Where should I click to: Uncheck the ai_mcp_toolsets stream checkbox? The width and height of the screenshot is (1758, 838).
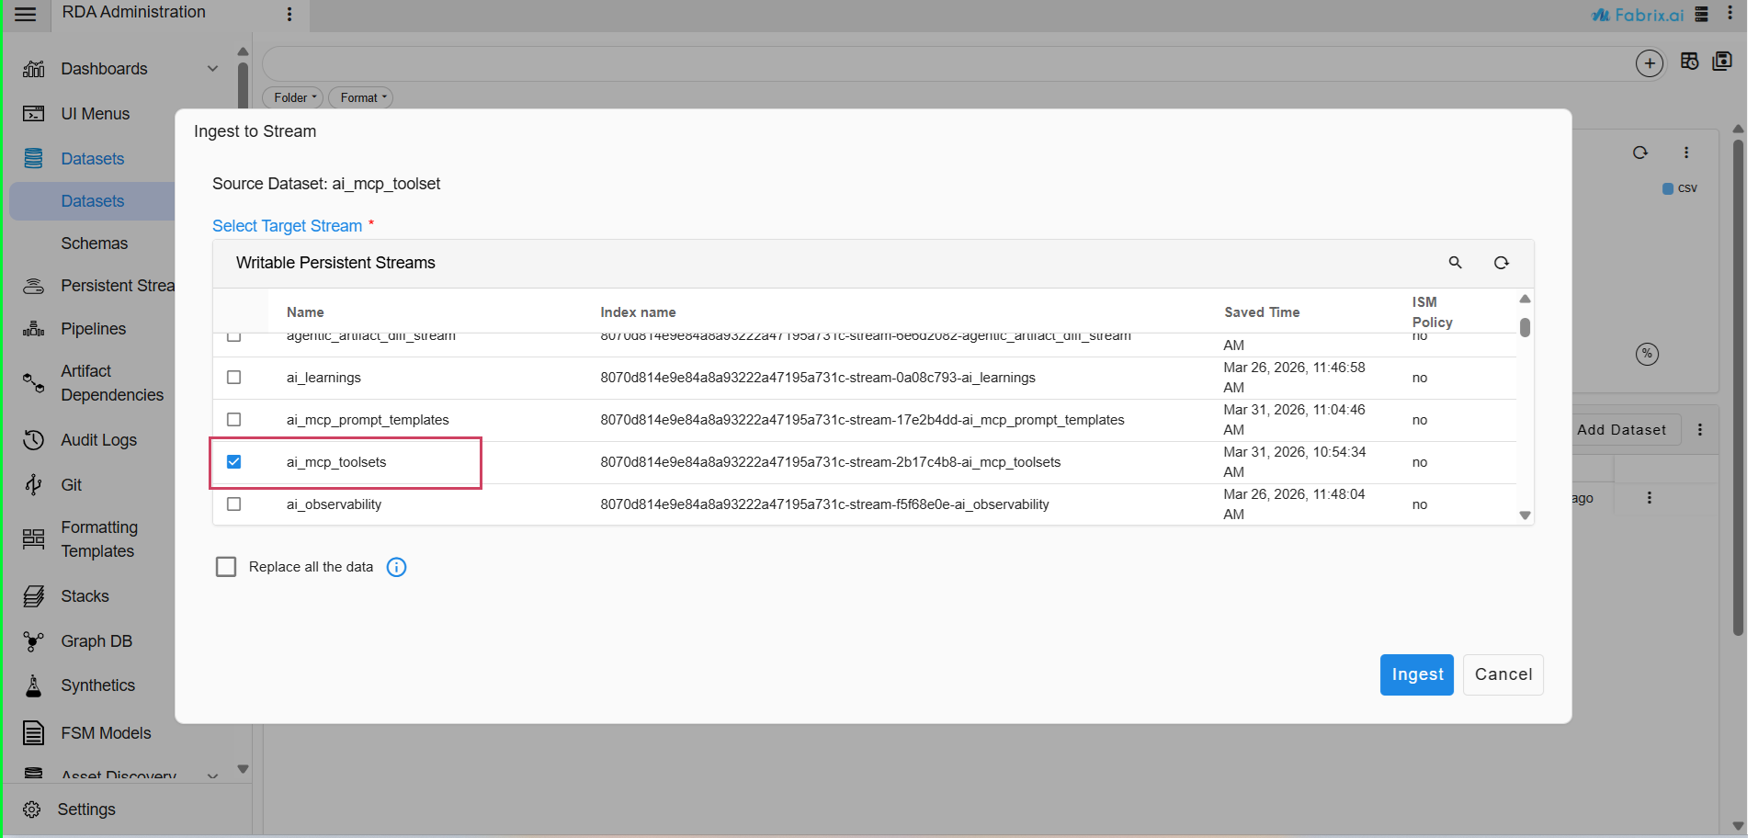(x=234, y=462)
